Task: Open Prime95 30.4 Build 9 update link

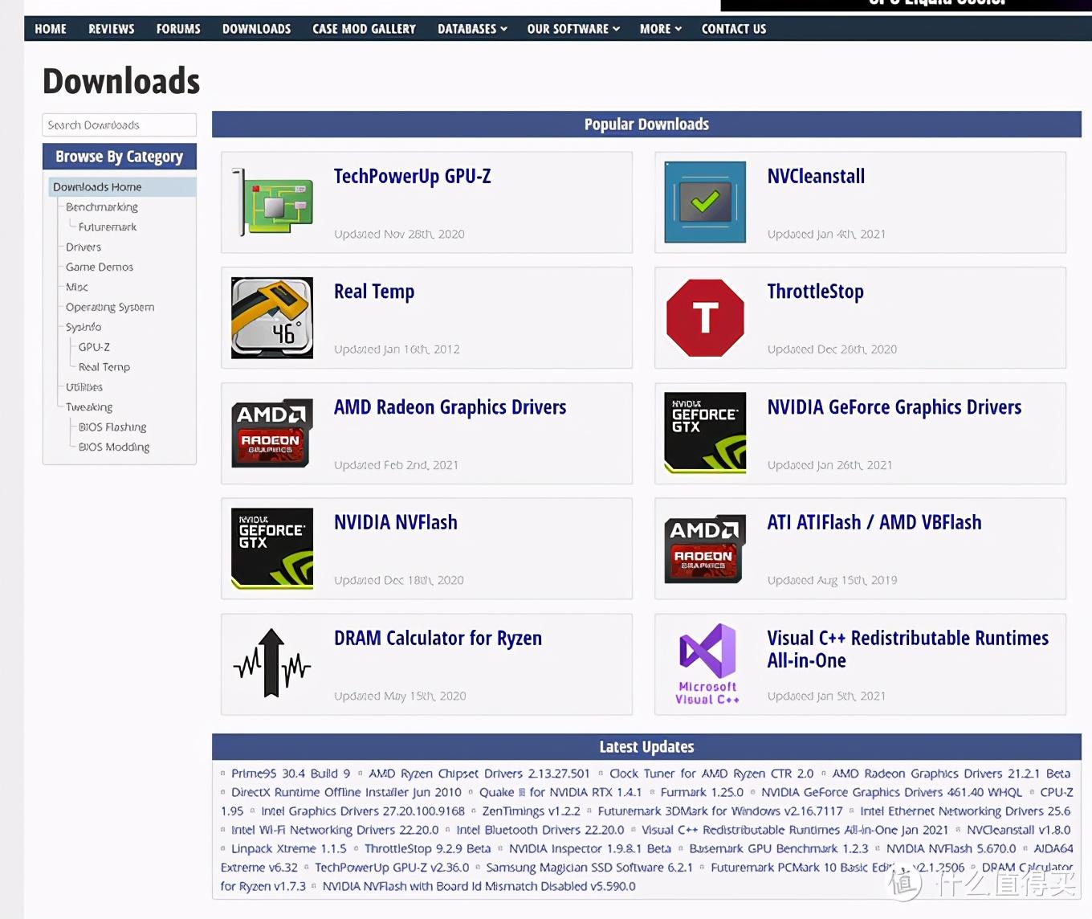Action: tap(291, 774)
